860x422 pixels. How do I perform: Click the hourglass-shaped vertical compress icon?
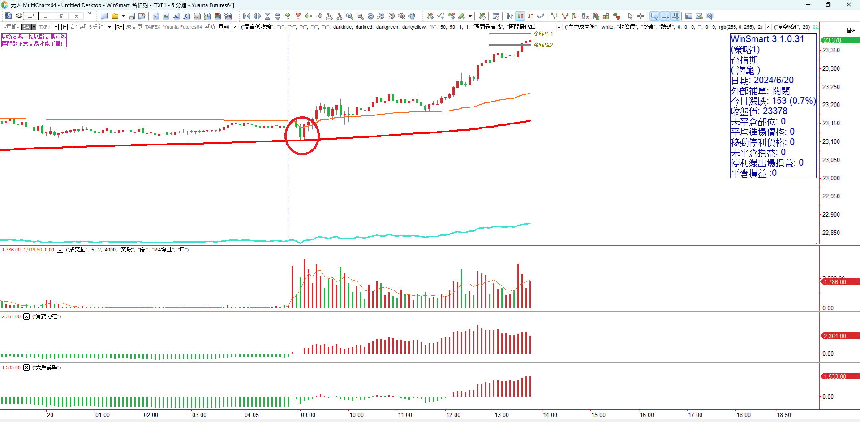pyautogui.click(x=267, y=16)
